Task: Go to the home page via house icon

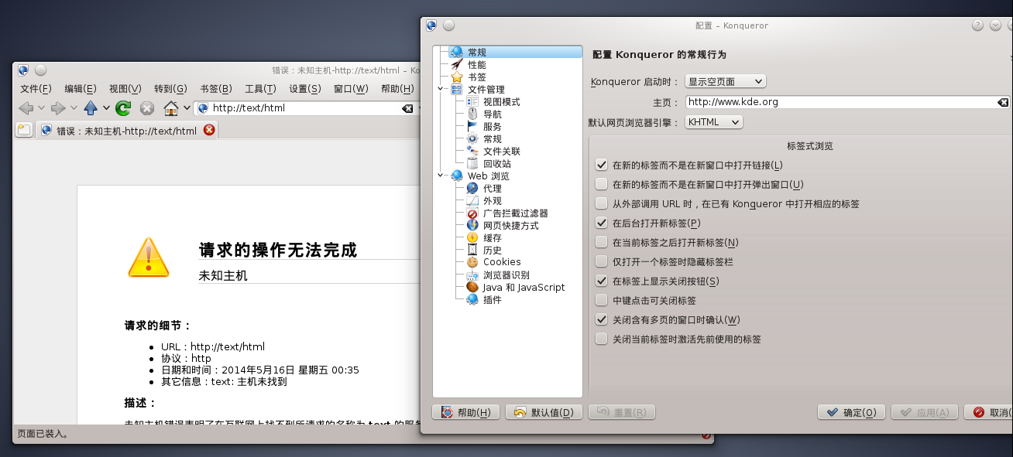Action: click(171, 108)
